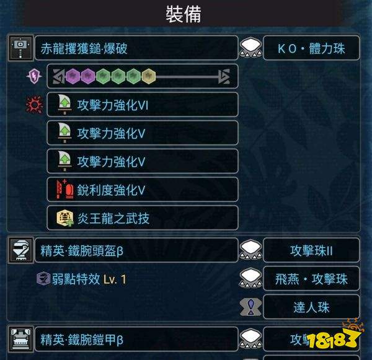
Task: Select the chest armor slot icon
Action: [x=20, y=339]
